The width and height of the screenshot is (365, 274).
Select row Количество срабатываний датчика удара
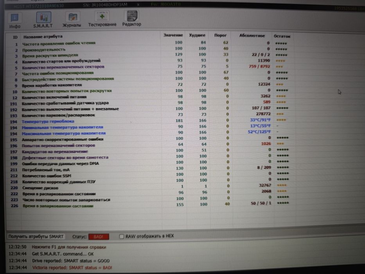(150, 103)
